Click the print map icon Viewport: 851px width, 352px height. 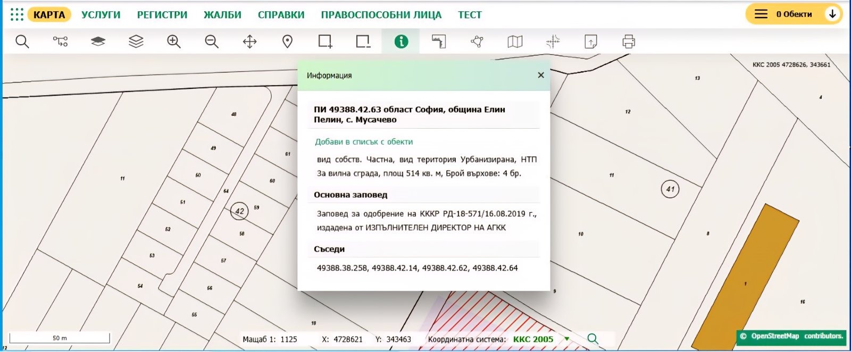click(629, 41)
